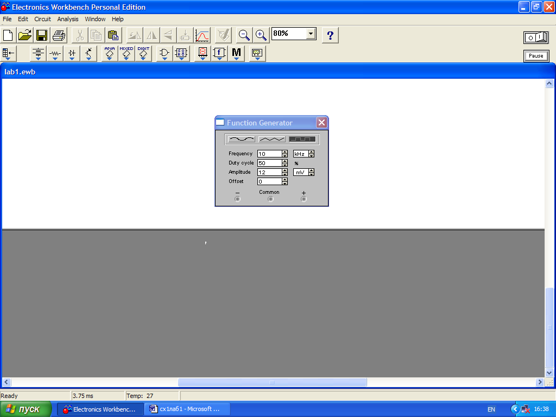This screenshot has width=556, height=417.
Task: Click the EN language indicator
Action: [491, 409]
